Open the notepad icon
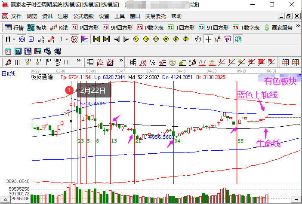Screen dimensions: 302x204 pyautogui.click(x=28, y=51)
